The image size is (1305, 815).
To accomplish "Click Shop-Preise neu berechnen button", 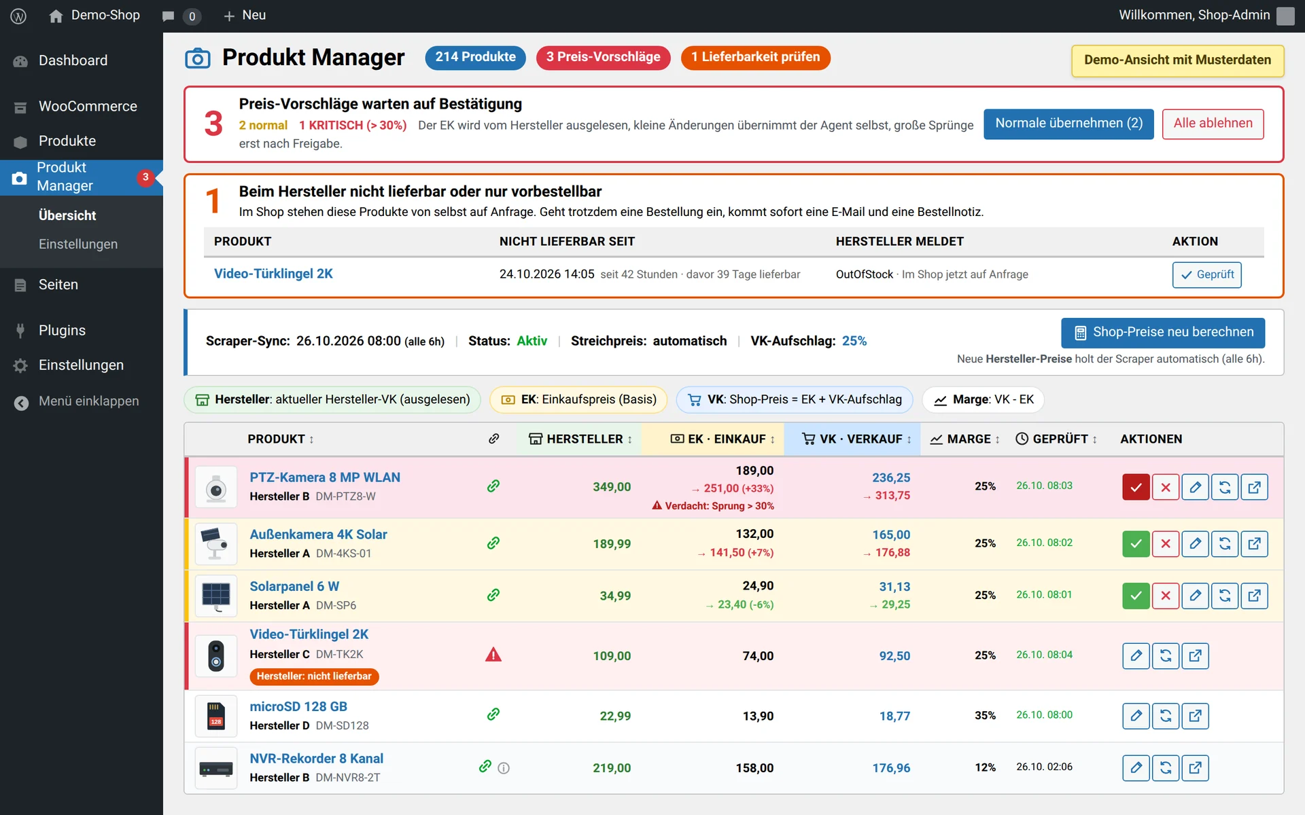I will (1163, 332).
